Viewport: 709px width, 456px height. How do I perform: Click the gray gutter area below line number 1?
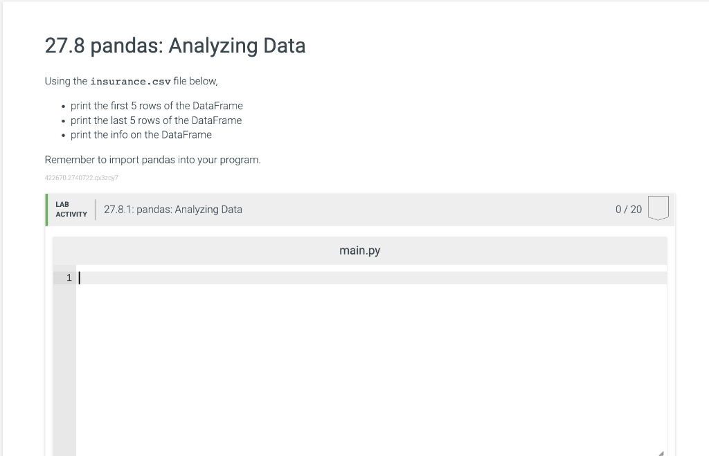coord(64,368)
